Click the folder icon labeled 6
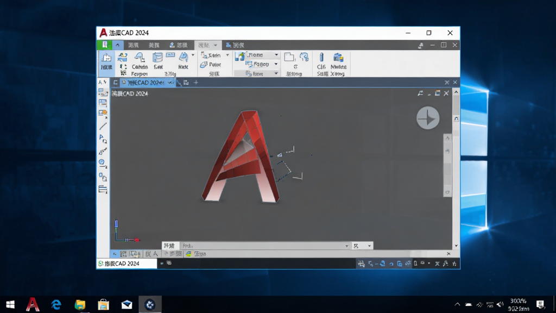 tap(290, 57)
